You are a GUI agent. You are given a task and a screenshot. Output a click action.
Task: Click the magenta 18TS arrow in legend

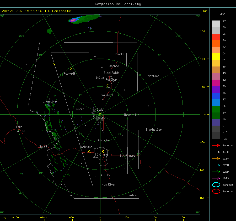pyautogui.click(x=216, y=178)
